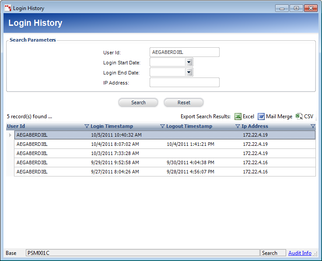Select the row logged in 10/5/2011 10:40:32 AM
This screenshot has width=322, height=261.
coord(165,135)
